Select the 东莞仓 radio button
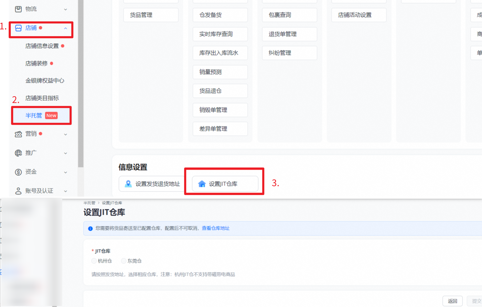 pyautogui.click(x=124, y=261)
